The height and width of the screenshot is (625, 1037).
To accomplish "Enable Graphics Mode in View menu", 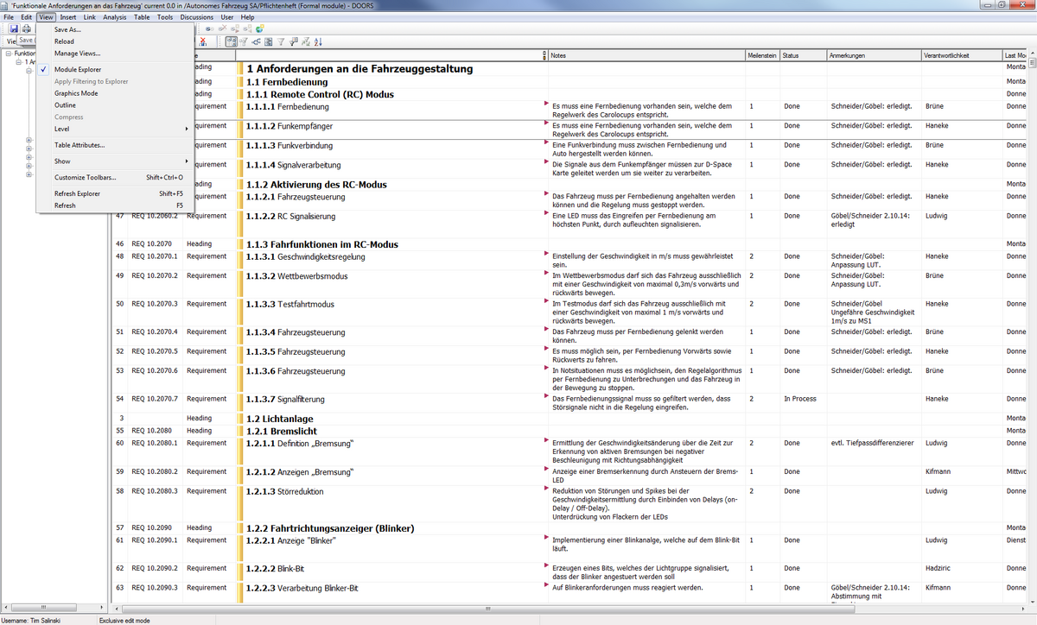I will pos(76,93).
